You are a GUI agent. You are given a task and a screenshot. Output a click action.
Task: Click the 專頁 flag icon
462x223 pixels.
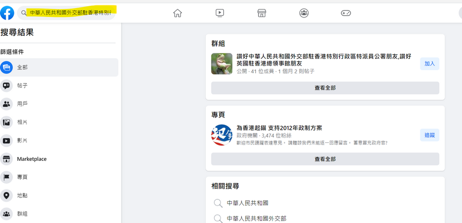point(6,177)
